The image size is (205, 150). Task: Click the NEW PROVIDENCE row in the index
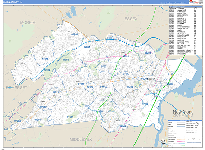click(183, 52)
